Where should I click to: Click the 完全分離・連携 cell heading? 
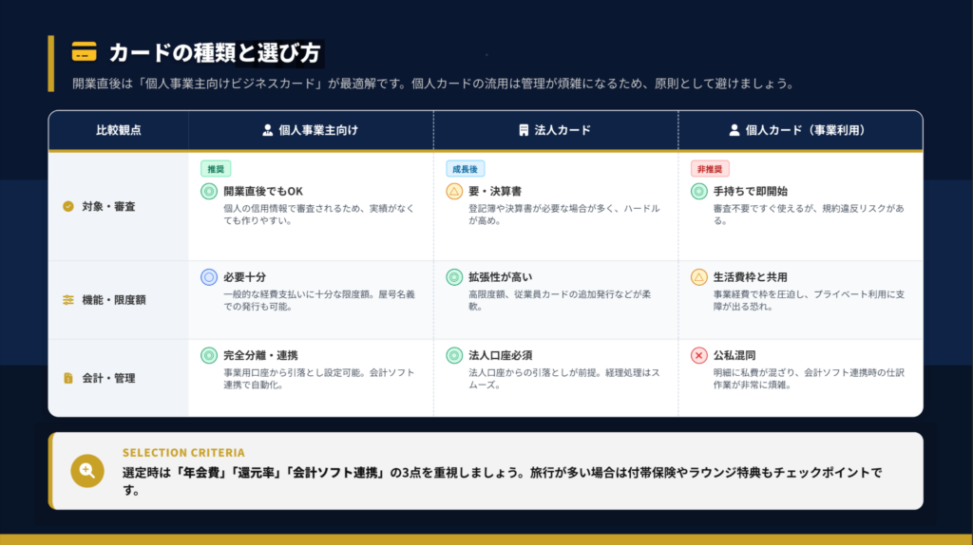(x=260, y=355)
